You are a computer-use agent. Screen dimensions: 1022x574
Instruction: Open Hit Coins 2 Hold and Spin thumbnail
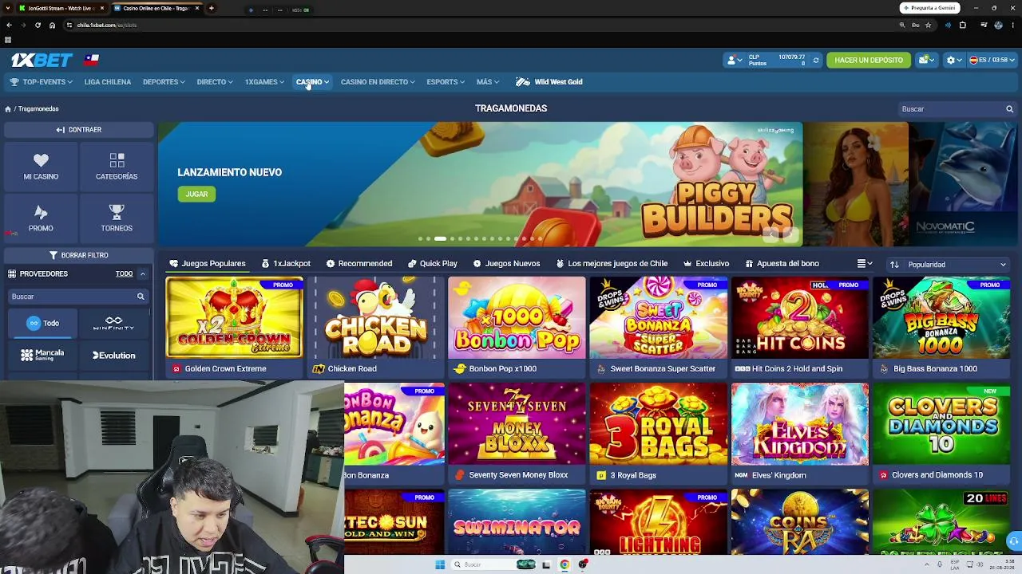tap(800, 318)
